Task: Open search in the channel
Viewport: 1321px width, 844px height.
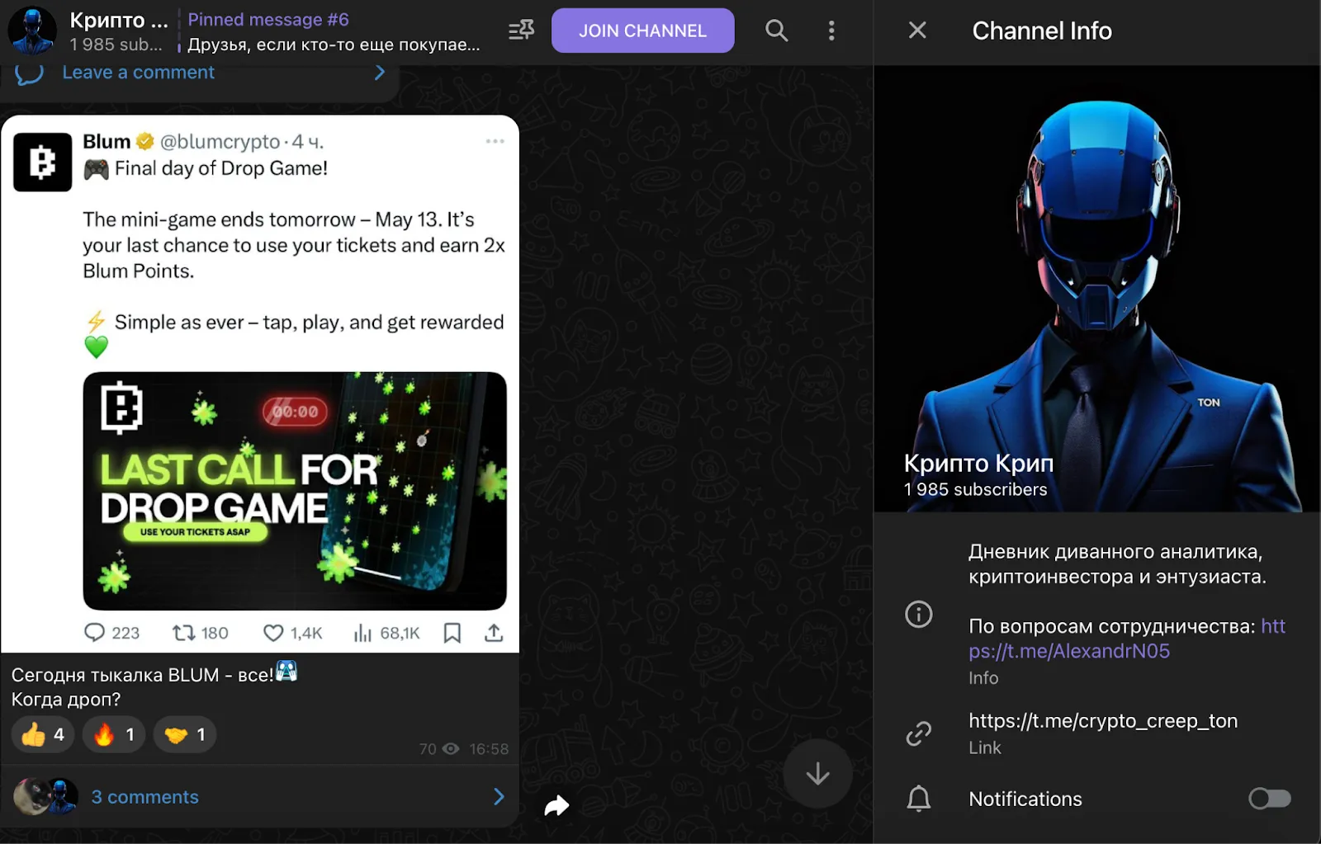Action: tap(776, 31)
